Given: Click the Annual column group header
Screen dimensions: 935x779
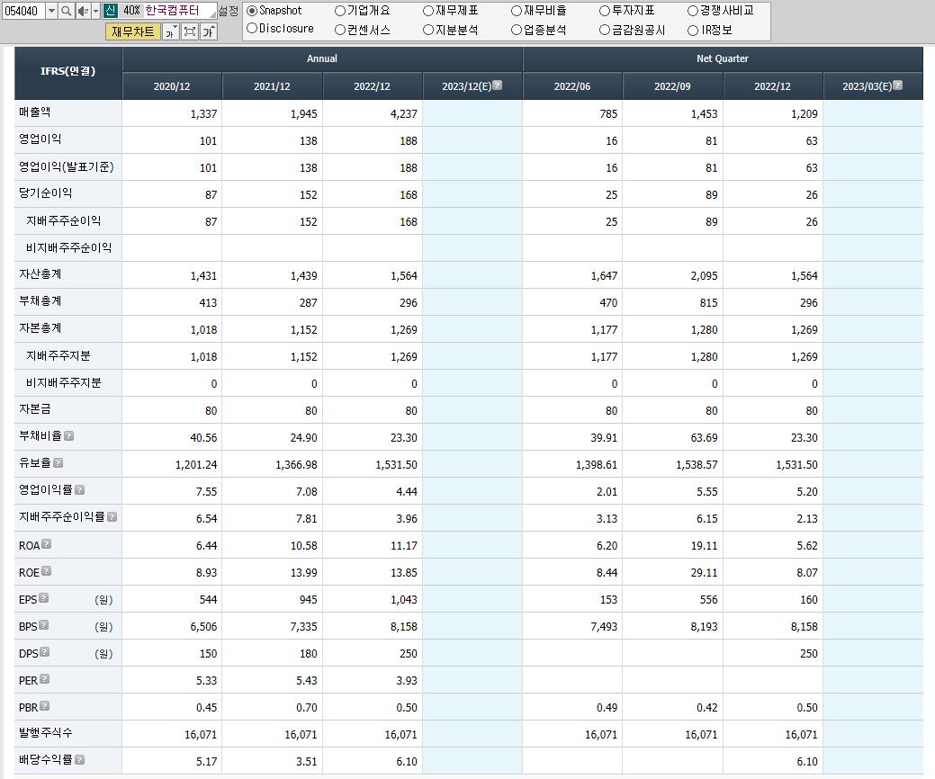Looking at the screenshot, I should pyautogui.click(x=322, y=59).
